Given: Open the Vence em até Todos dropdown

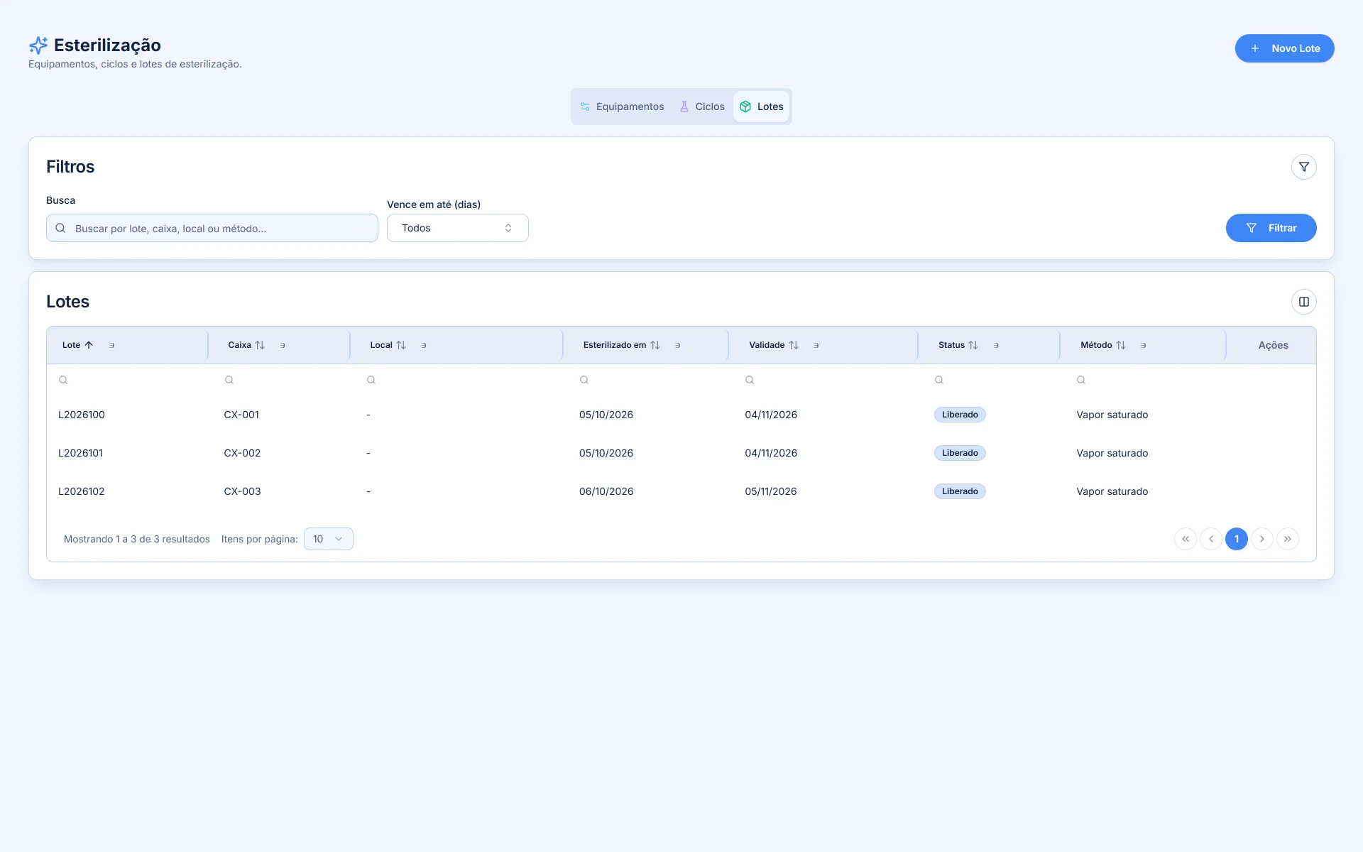Looking at the screenshot, I should [458, 228].
